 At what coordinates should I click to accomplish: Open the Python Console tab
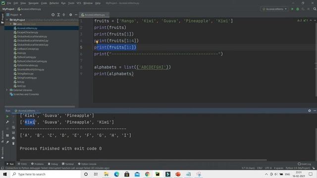coord(87,164)
